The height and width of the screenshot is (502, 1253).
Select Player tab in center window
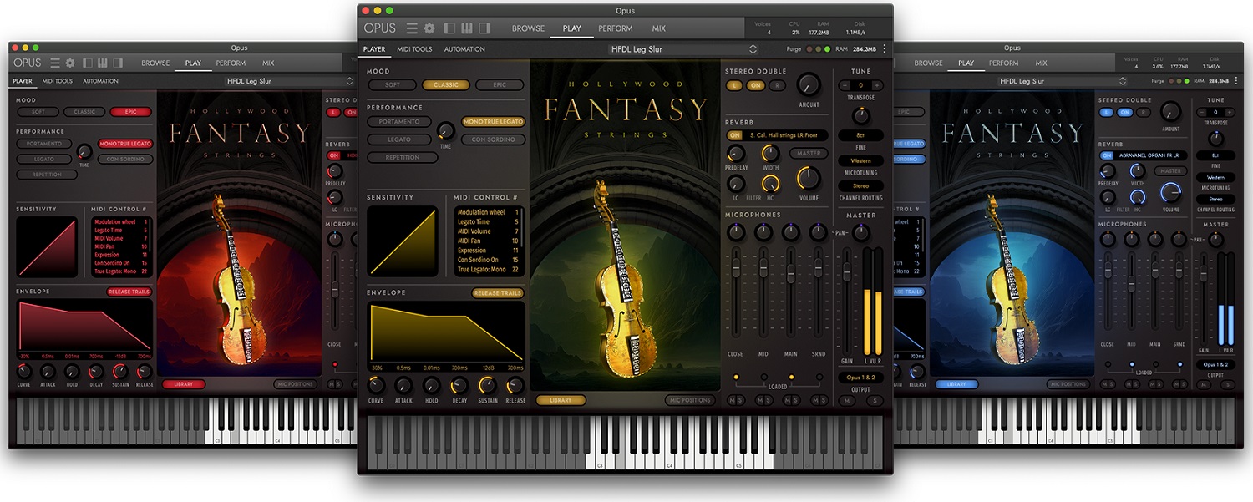374,49
